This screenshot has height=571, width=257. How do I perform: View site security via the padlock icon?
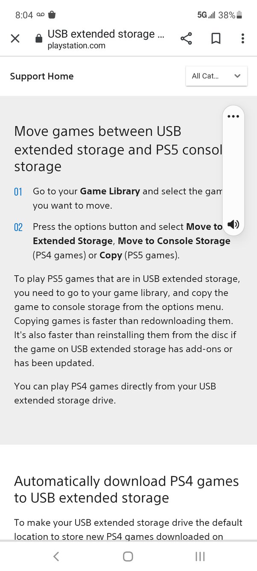(38, 38)
